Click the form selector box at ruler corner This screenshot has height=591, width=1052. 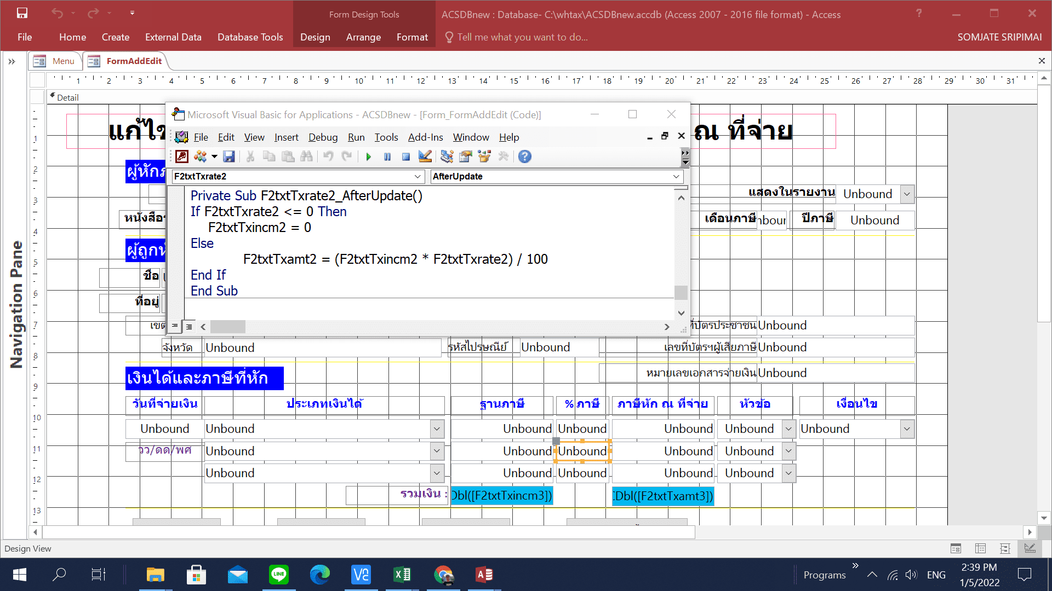click(x=37, y=80)
